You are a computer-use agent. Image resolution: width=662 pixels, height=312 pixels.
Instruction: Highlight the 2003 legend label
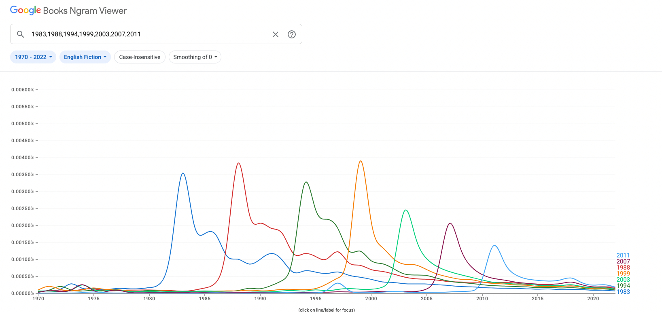(x=623, y=280)
